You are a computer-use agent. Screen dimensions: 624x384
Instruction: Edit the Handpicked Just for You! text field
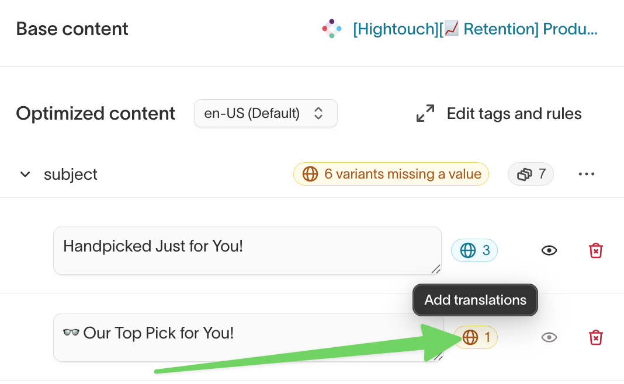pos(247,250)
